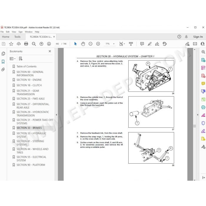Screen dimensions: 206x206
Task: Close the TC29DA TC33DA document tab
Action: [54, 37]
